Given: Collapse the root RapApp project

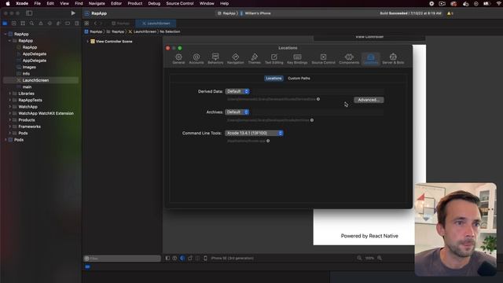Looking at the screenshot, I should (6, 34).
